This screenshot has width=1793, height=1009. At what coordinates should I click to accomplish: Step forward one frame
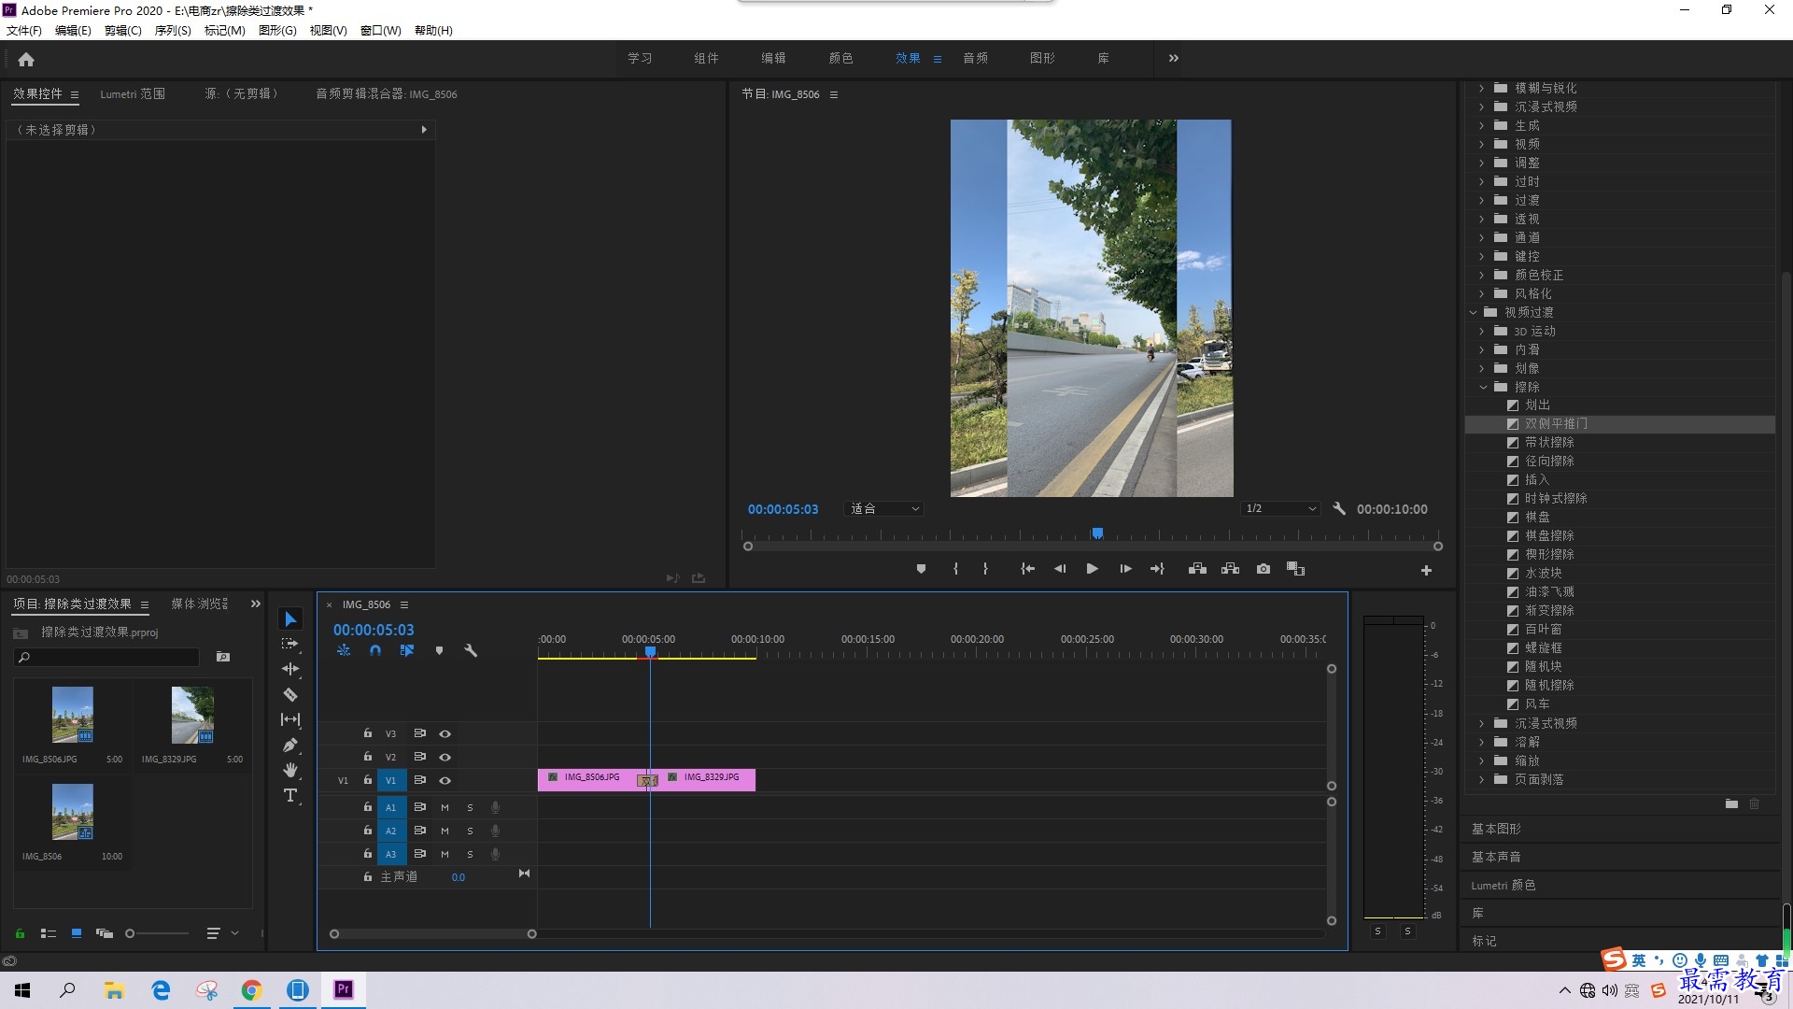pos(1125,569)
